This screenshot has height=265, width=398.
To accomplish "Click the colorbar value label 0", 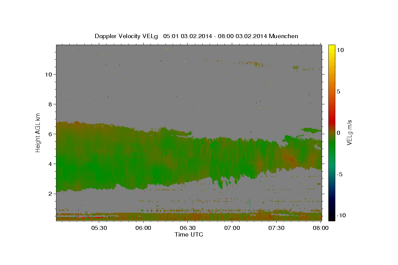I will point(338,133).
